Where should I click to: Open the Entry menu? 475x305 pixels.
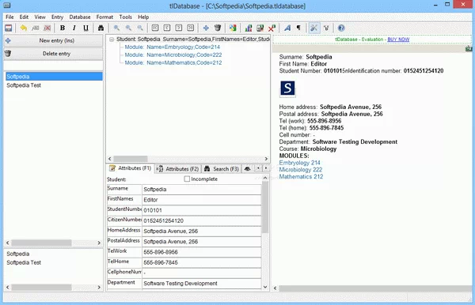(57, 17)
